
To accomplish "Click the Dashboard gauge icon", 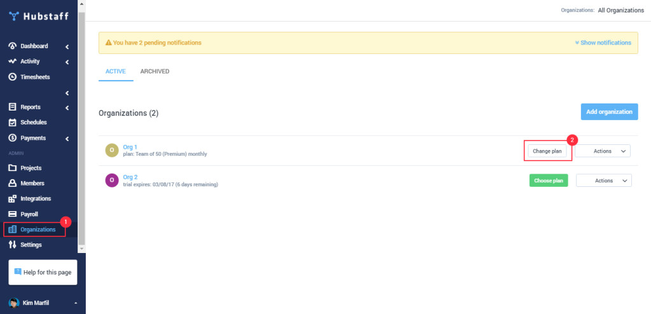I will tap(13, 46).
